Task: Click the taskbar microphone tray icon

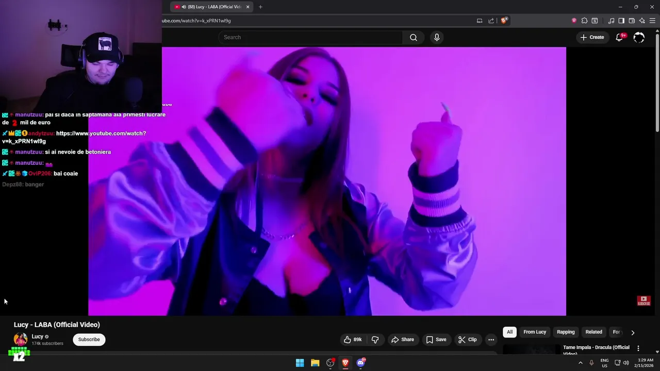Action: click(x=591, y=363)
